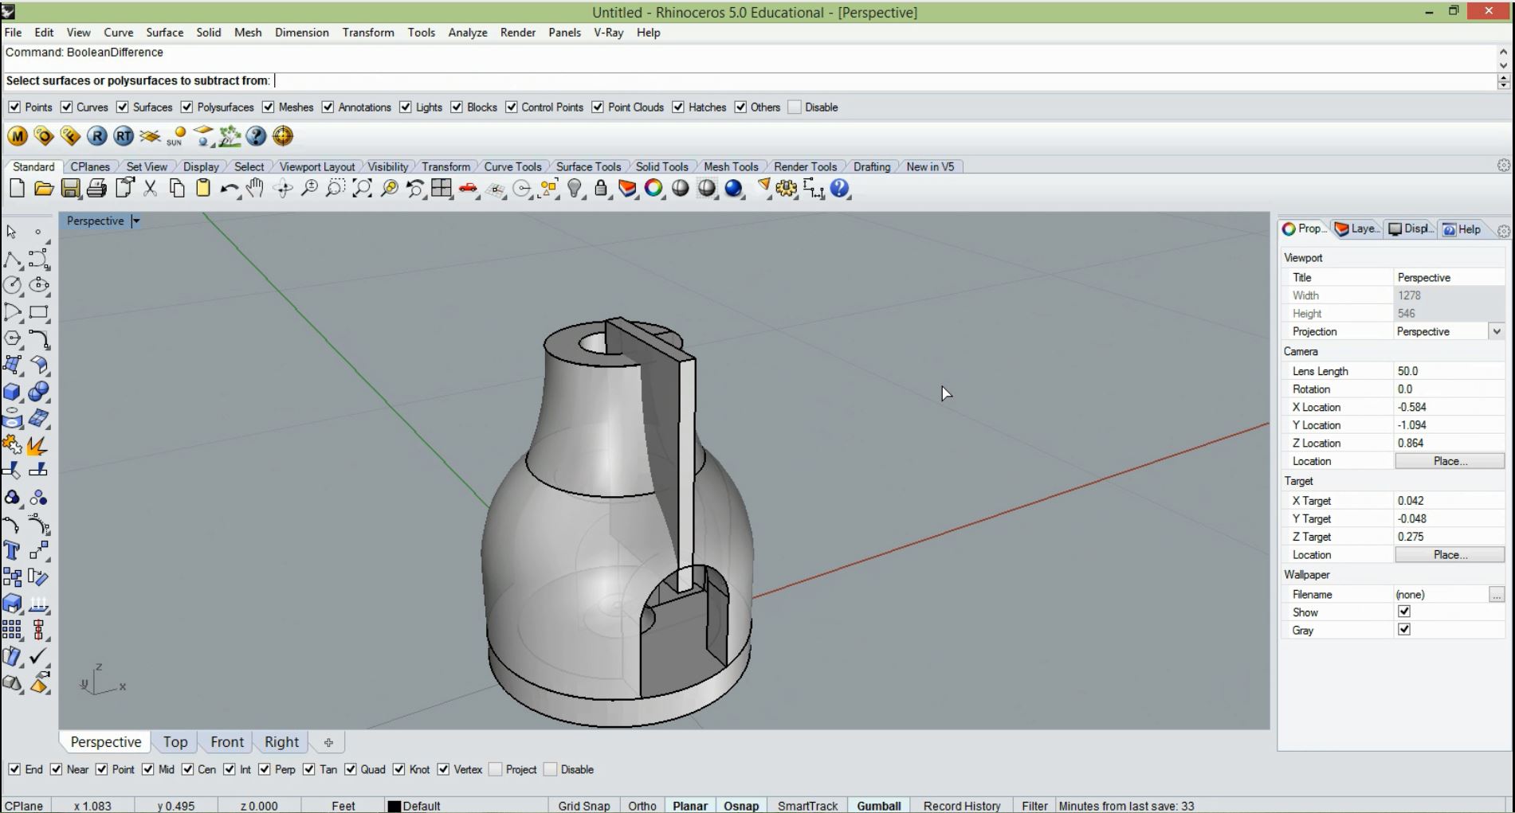Uncheck the Polysurfaces selection filter
The height and width of the screenshot is (813, 1515).
coord(186,107)
